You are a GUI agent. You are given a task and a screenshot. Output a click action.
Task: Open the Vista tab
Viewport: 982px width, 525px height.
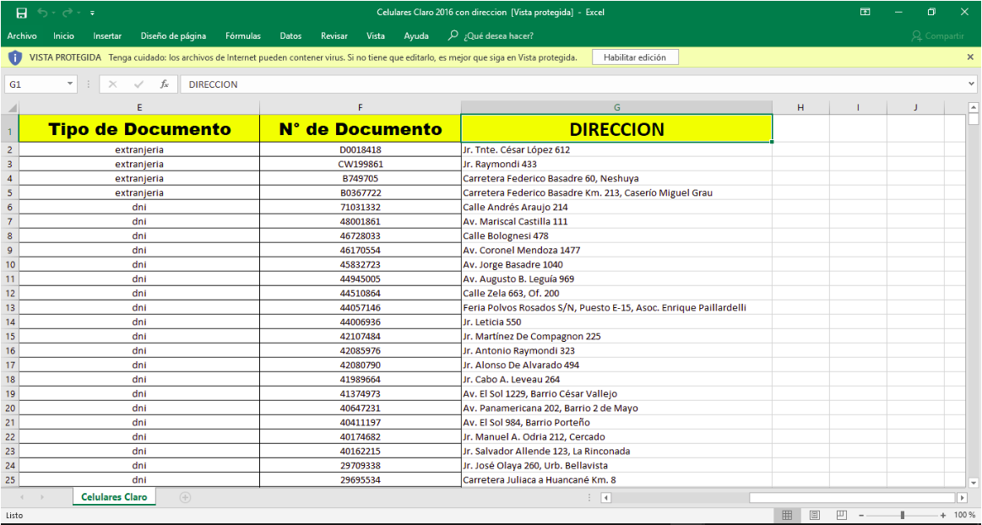pos(376,36)
